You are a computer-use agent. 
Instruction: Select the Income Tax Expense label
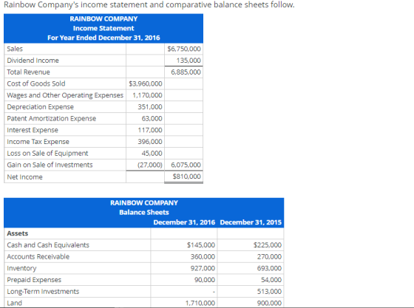click(x=38, y=142)
